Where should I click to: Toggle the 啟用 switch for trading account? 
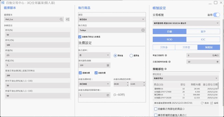click(x=217, y=15)
